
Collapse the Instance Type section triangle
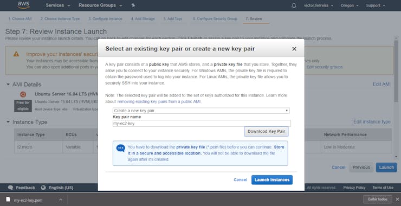8,122
